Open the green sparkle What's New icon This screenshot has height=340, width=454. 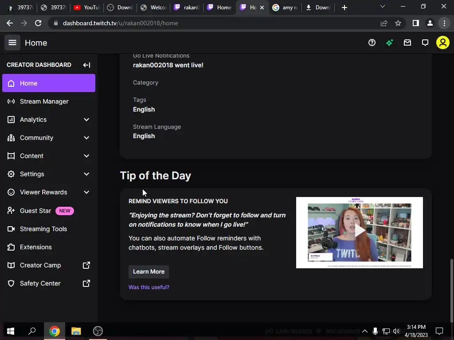(x=389, y=43)
